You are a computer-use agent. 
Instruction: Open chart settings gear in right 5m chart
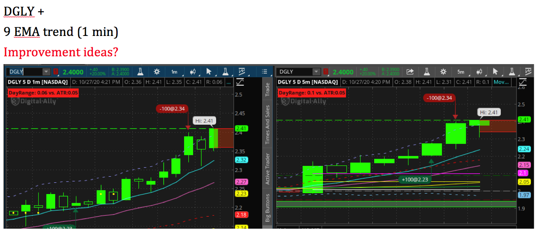[443, 72]
